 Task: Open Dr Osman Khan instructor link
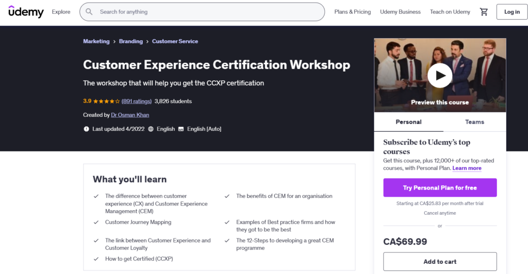[130, 115]
